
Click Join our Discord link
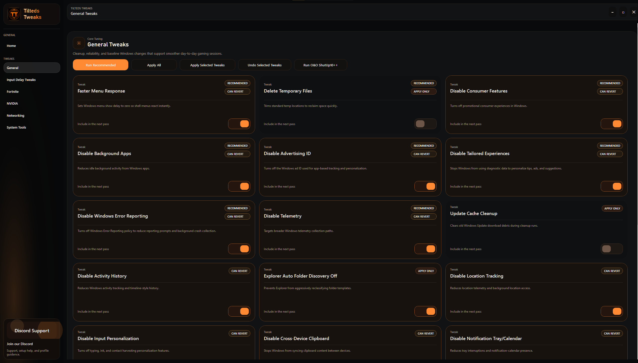tap(20, 344)
